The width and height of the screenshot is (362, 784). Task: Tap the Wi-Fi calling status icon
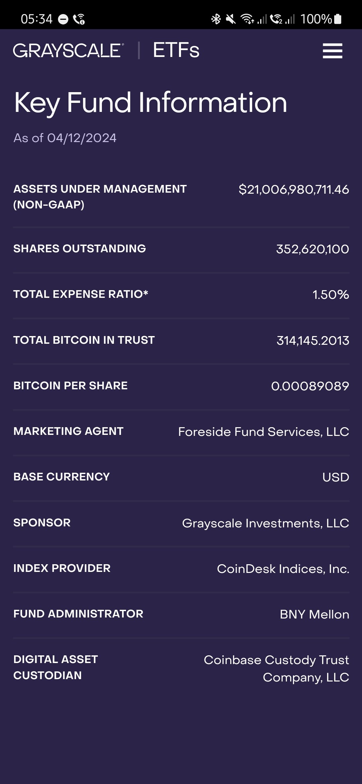(79, 19)
